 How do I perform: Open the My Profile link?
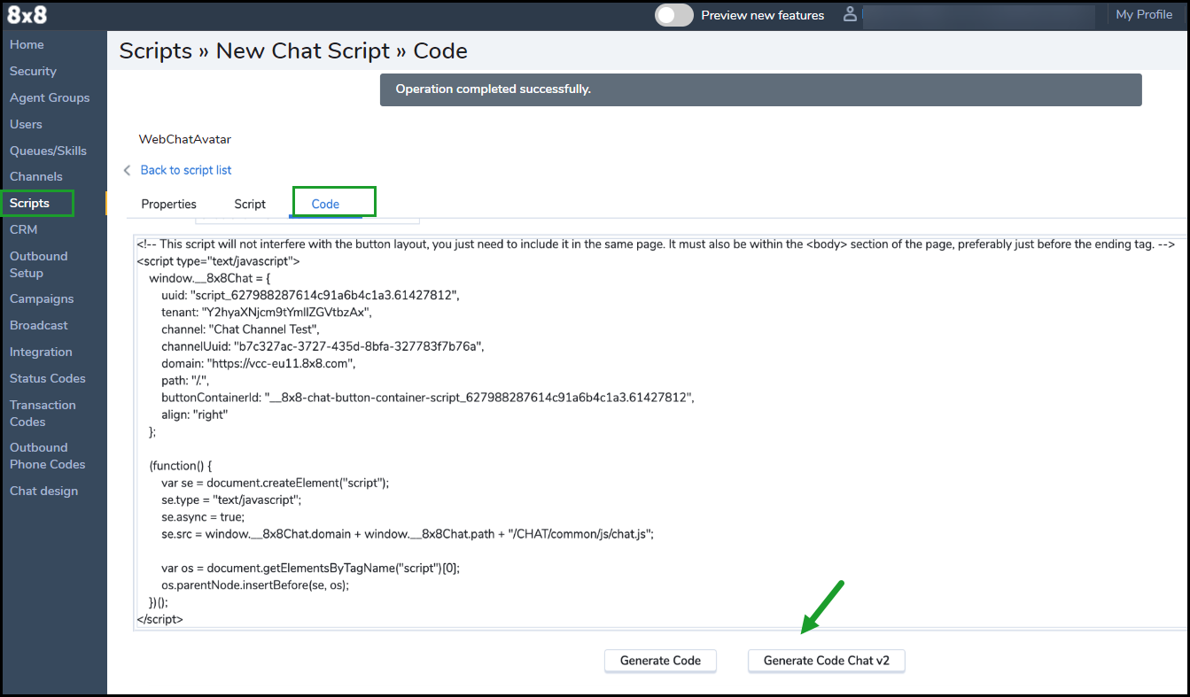[1144, 14]
